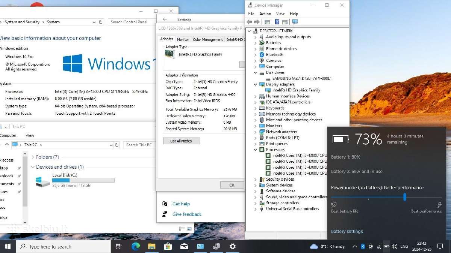Click show/hide console tree toolbar icon
The height and width of the screenshot is (253, 451).
coord(267,22)
